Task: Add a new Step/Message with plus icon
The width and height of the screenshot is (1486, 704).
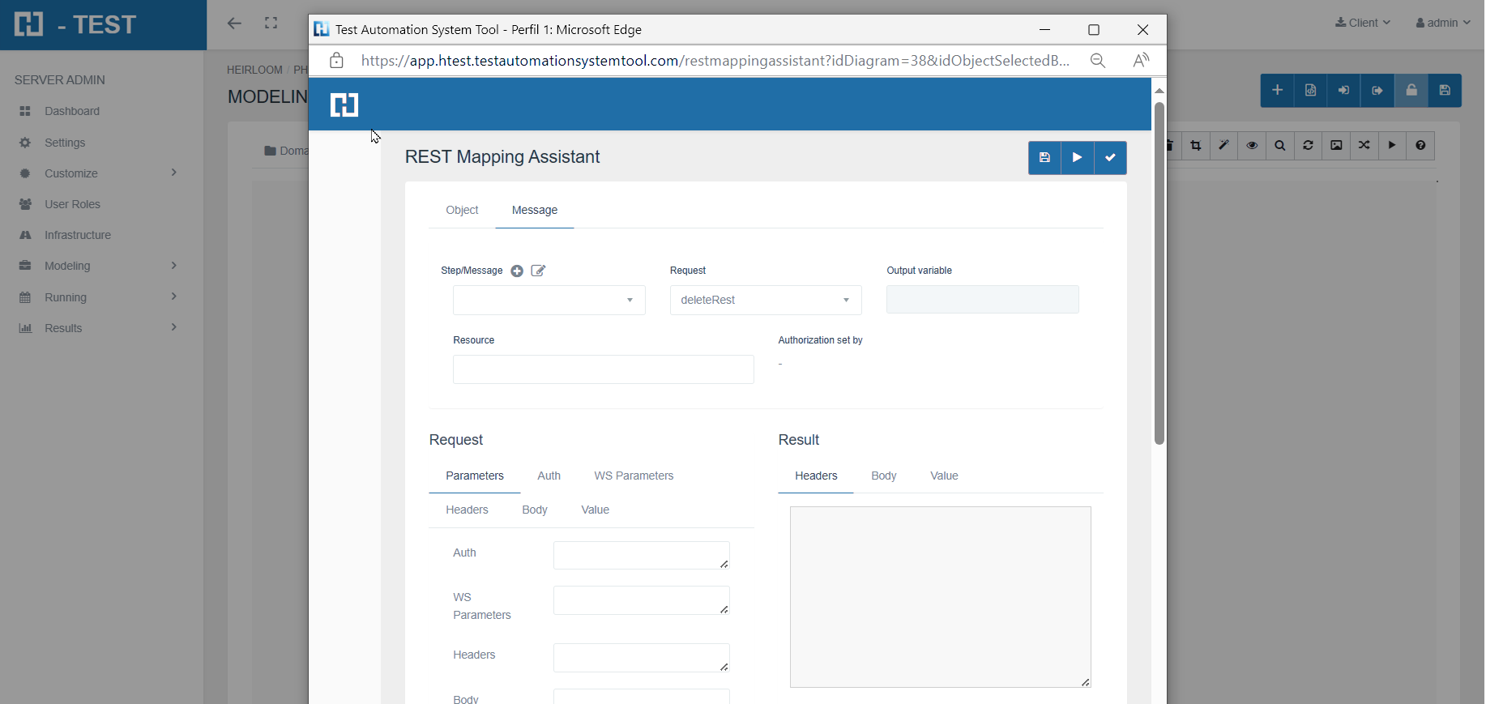Action: (517, 271)
